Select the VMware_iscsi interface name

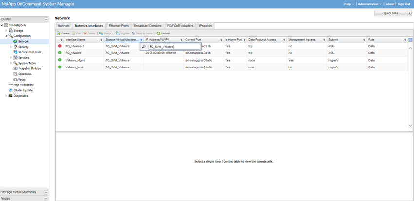pos(75,67)
